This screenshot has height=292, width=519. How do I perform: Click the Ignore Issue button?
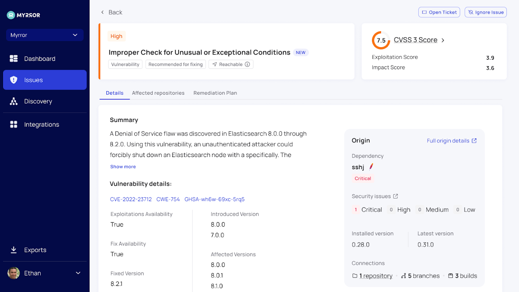485,12
